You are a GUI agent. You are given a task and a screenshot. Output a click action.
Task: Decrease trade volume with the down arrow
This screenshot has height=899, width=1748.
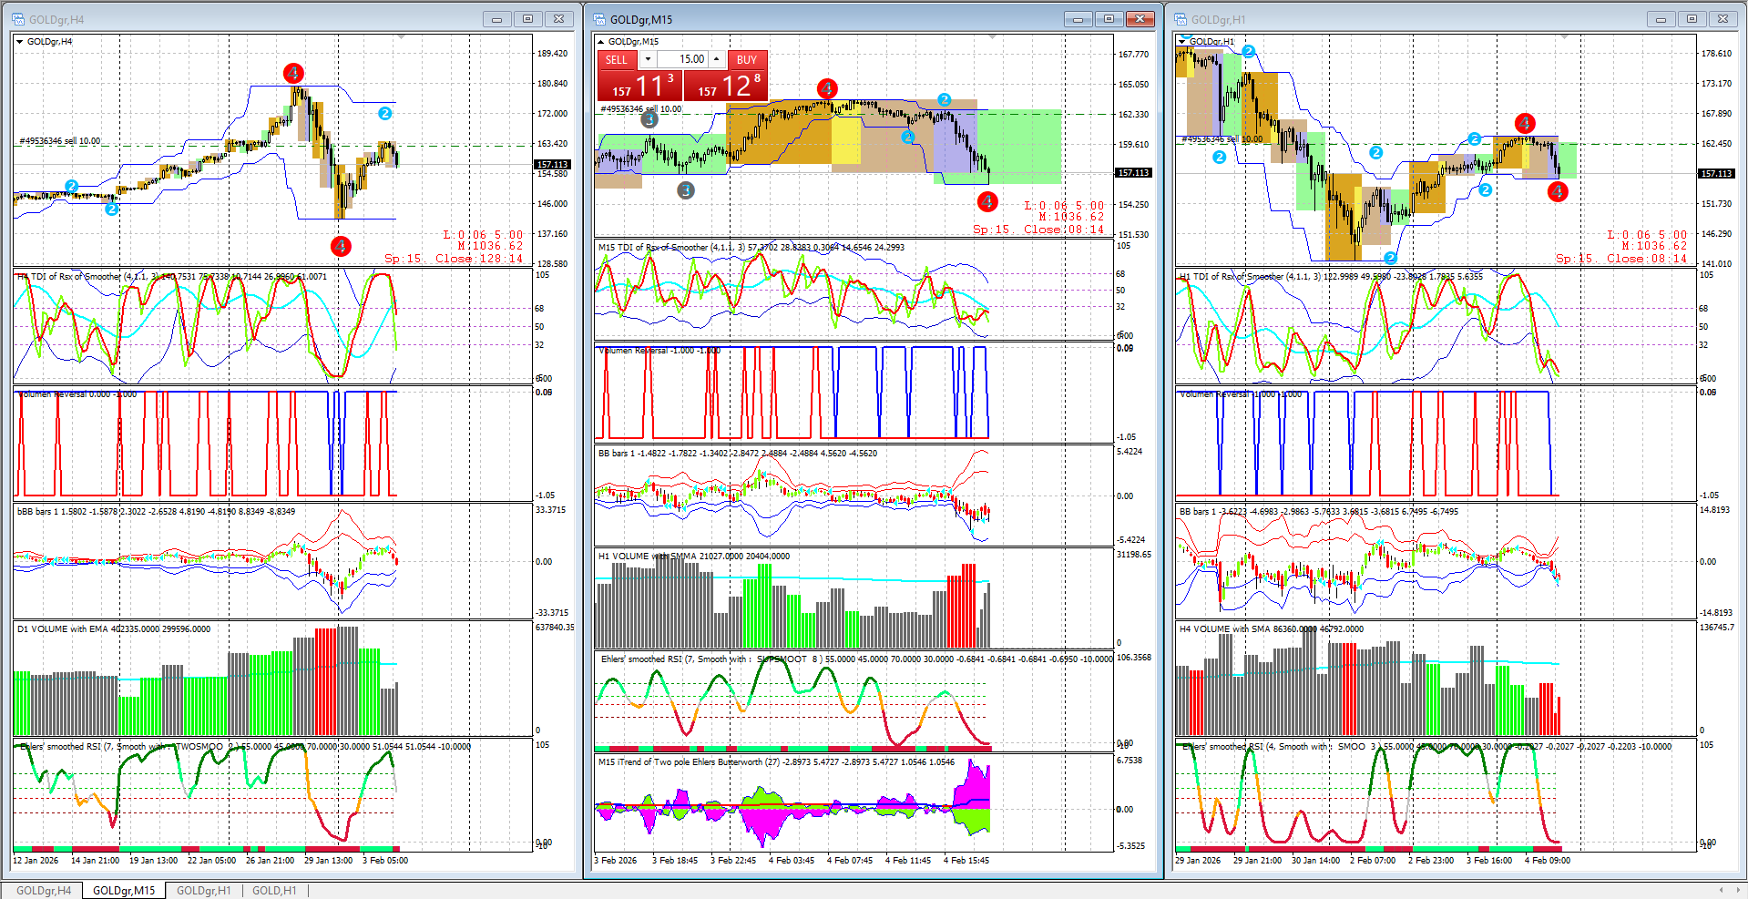648,59
